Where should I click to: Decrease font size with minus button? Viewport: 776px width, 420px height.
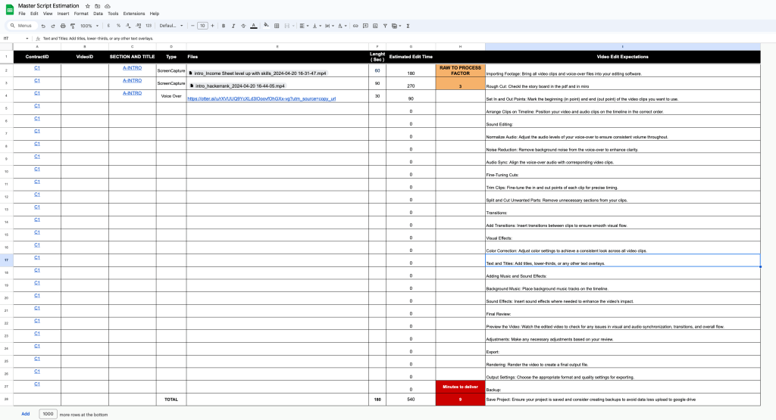click(192, 26)
